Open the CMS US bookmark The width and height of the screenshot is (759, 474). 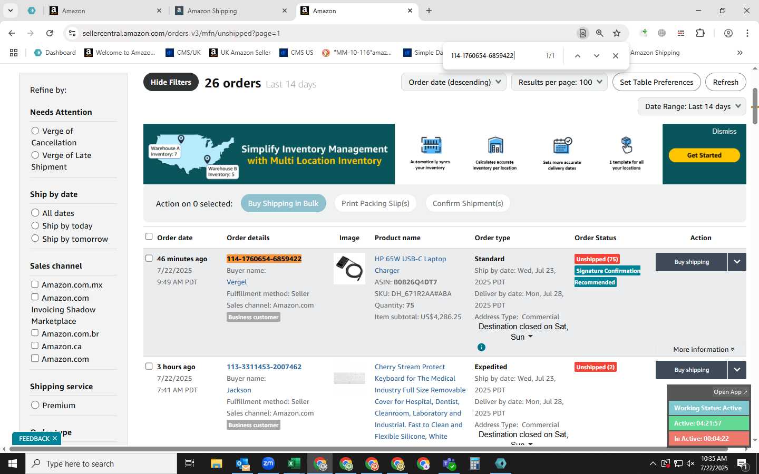click(296, 53)
